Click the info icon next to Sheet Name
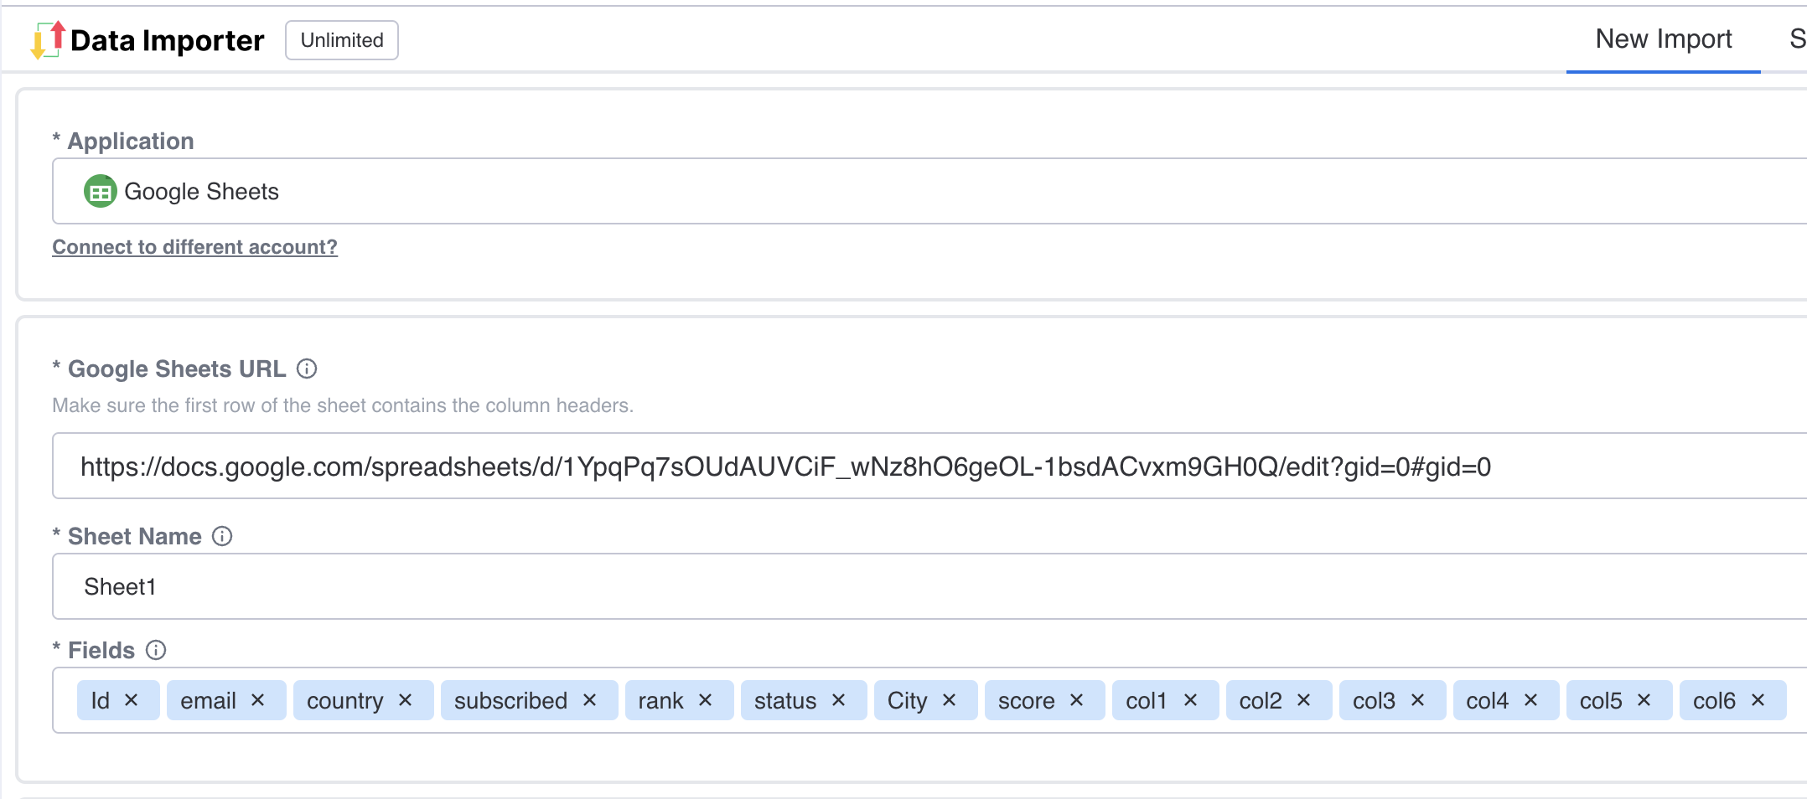 point(222,536)
